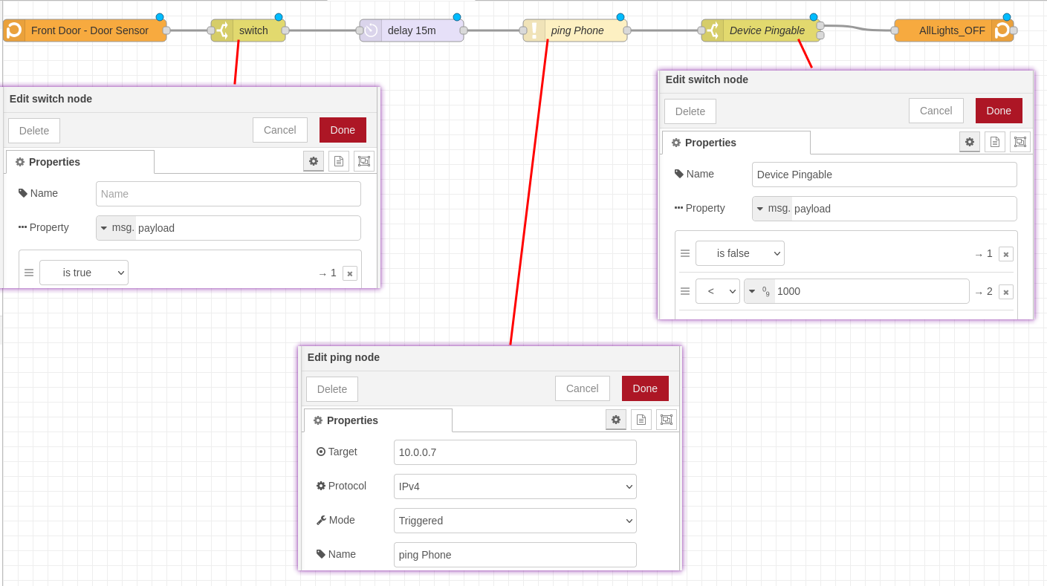This screenshot has width=1047, height=586.
Task: Cancel the Device Pingable switch edit
Action: point(936,111)
